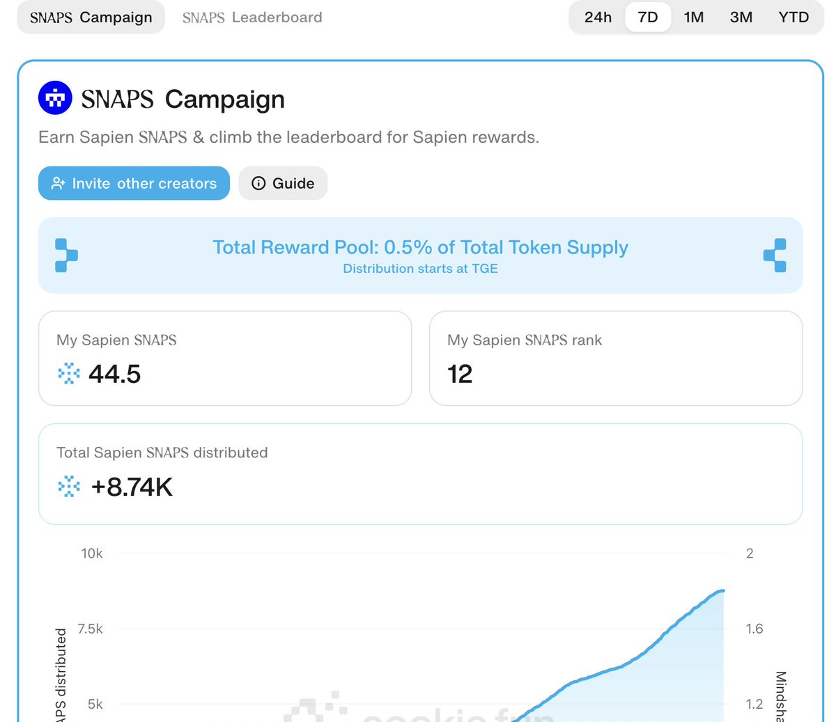This screenshot has height=722, width=836.
Task: Click the SNAPS icon next to 44.5
Action: [69, 374]
